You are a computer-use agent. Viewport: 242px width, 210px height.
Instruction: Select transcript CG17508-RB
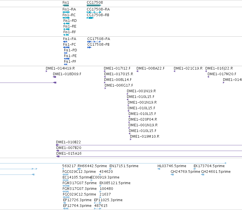point(98,15)
